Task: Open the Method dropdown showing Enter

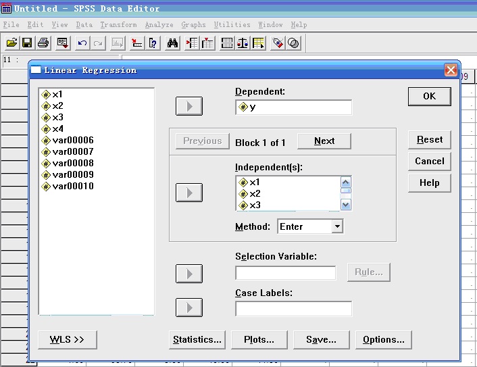Action: point(337,227)
